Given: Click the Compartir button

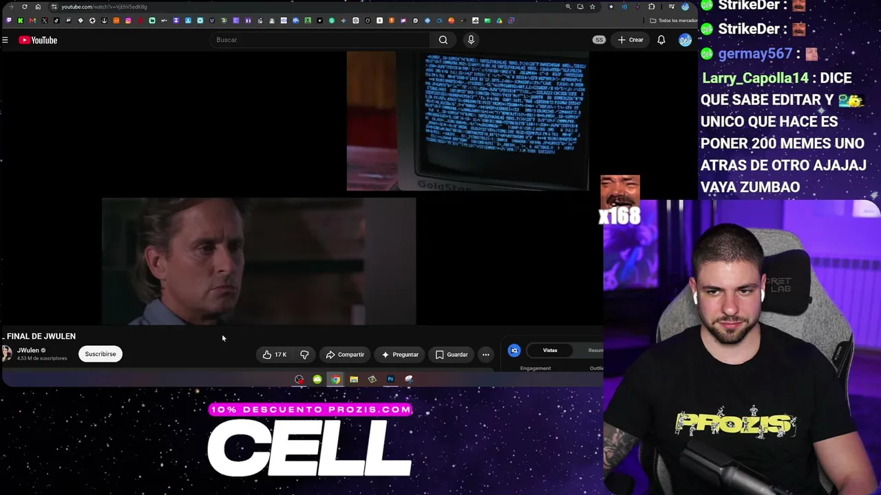Looking at the screenshot, I should tap(345, 355).
